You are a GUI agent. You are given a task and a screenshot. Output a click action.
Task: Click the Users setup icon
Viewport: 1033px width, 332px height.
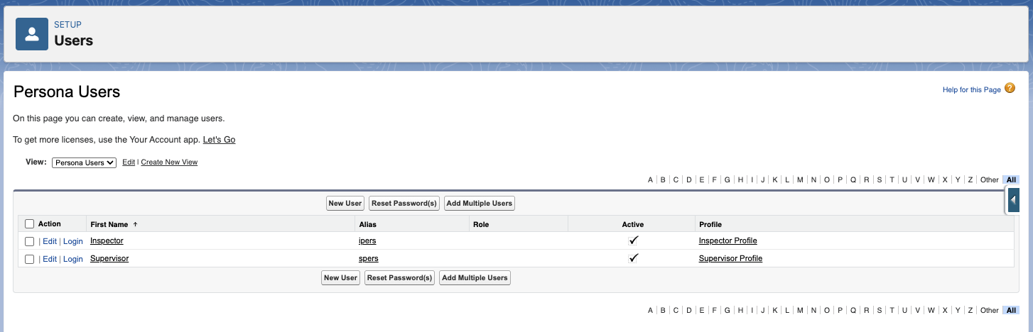pyautogui.click(x=32, y=35)
